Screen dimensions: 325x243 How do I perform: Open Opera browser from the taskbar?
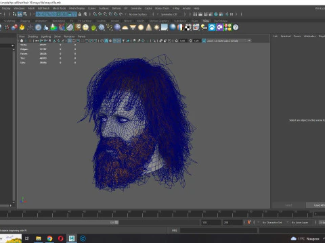60,238
